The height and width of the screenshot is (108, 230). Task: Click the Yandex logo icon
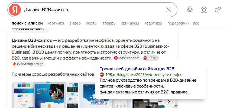(15, 10)
